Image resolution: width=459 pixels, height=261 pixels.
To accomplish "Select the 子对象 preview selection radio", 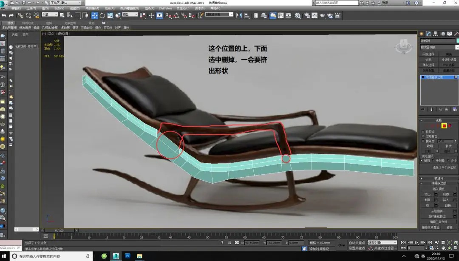I will tap(434, 161).
